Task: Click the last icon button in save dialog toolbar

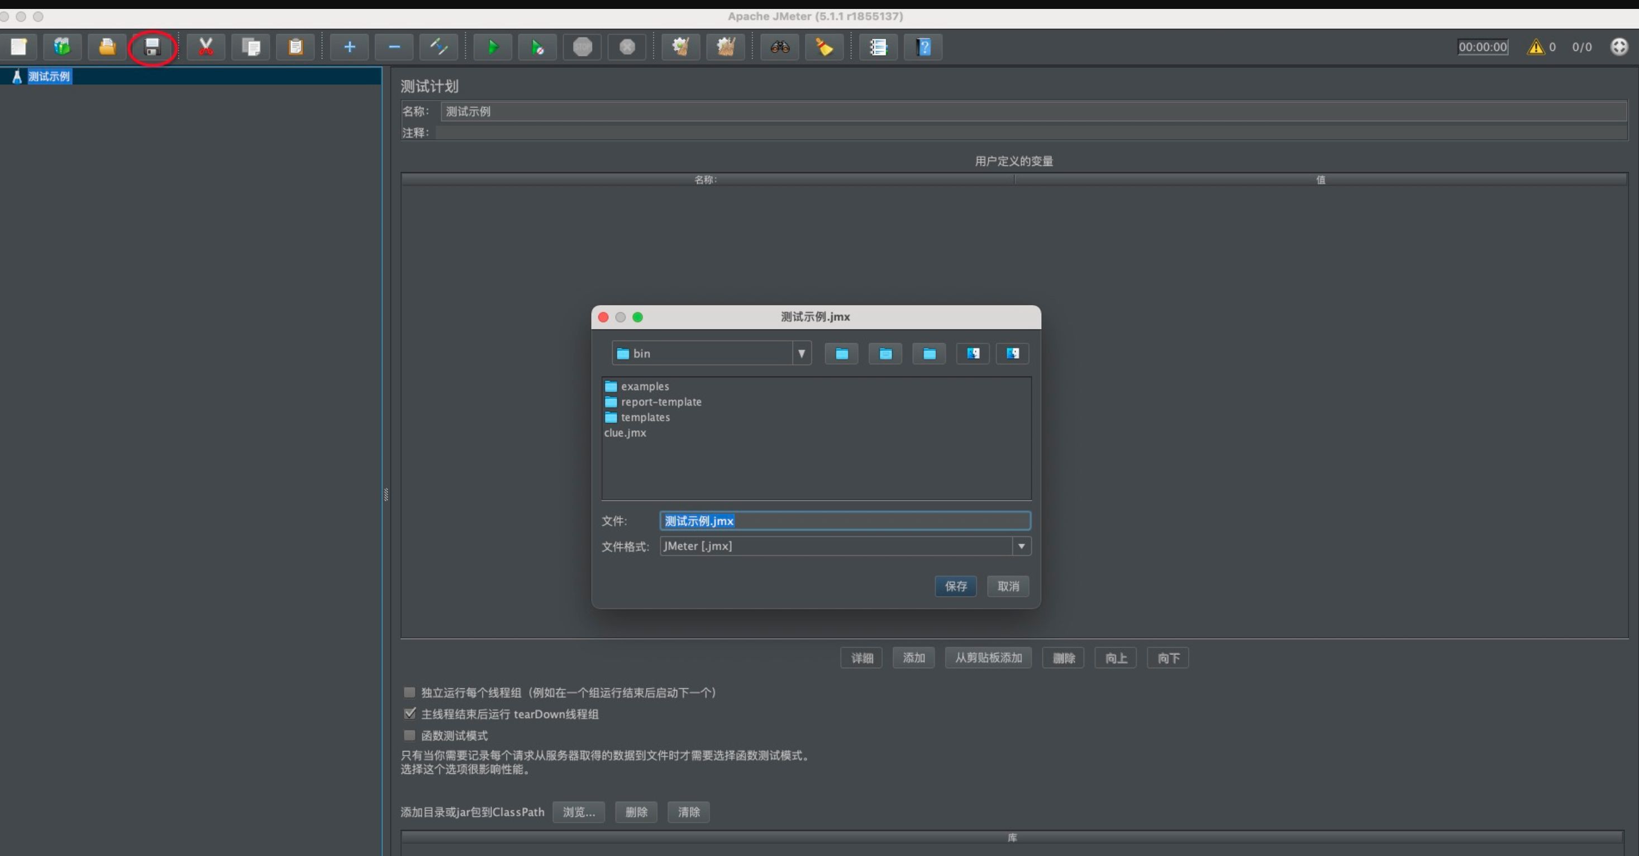Action: pos(1012,354)
